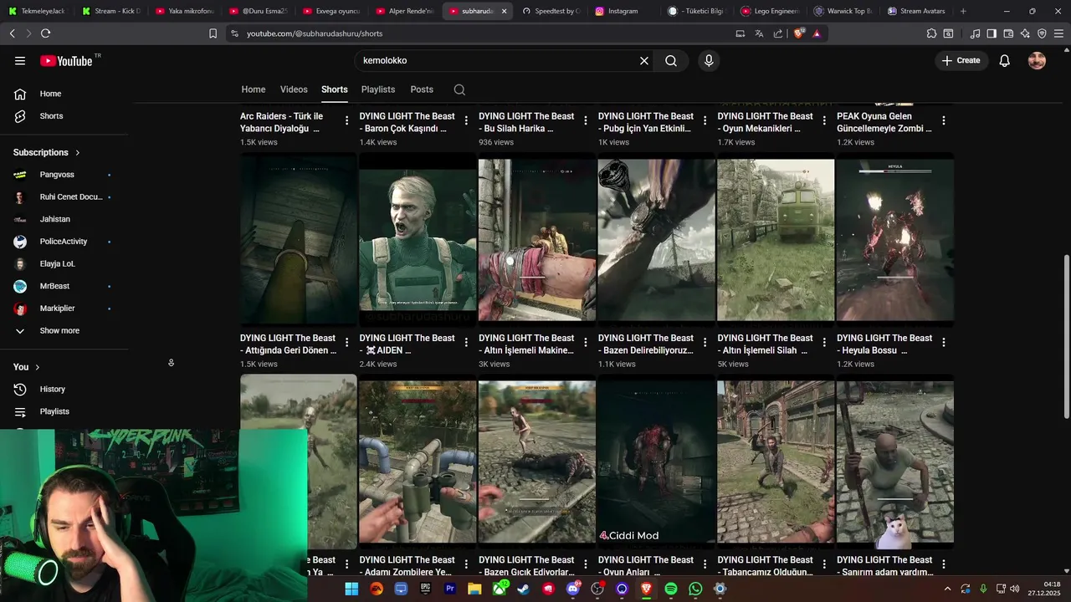
Task: Expand the You section
Action: point(27,367)
